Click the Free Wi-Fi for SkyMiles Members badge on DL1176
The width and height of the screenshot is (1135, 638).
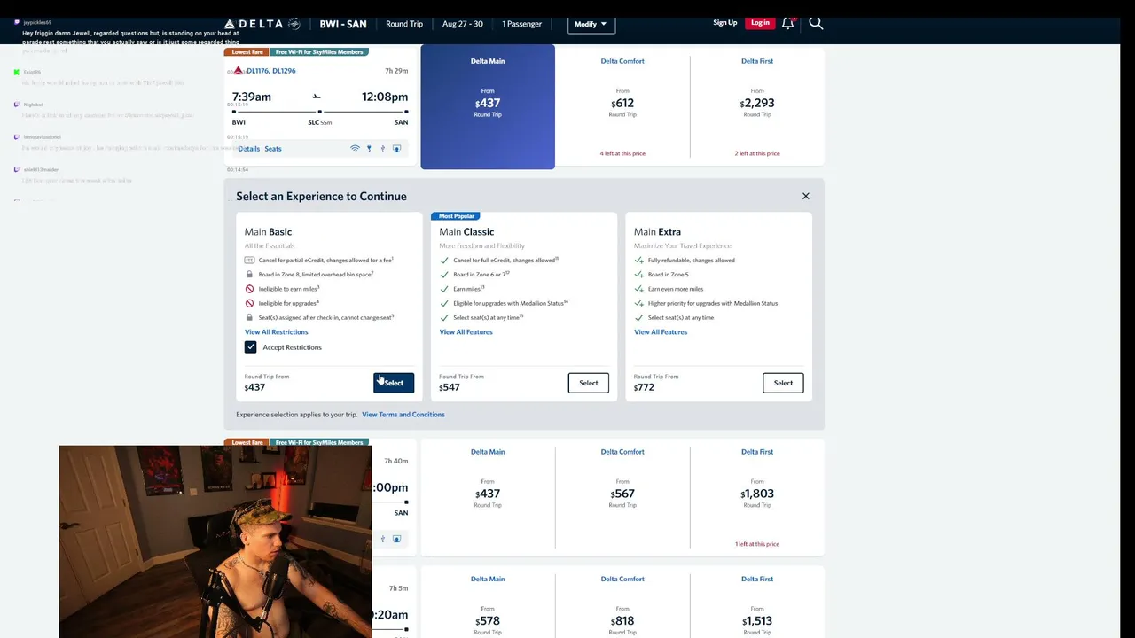click(x=319, y=52)
